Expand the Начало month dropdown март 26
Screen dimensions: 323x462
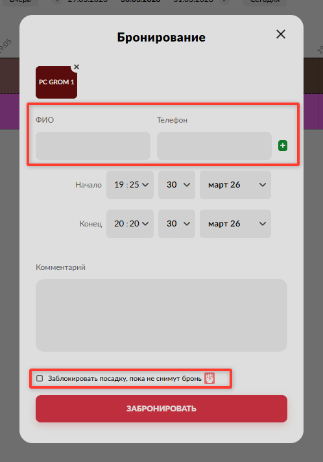235,185
